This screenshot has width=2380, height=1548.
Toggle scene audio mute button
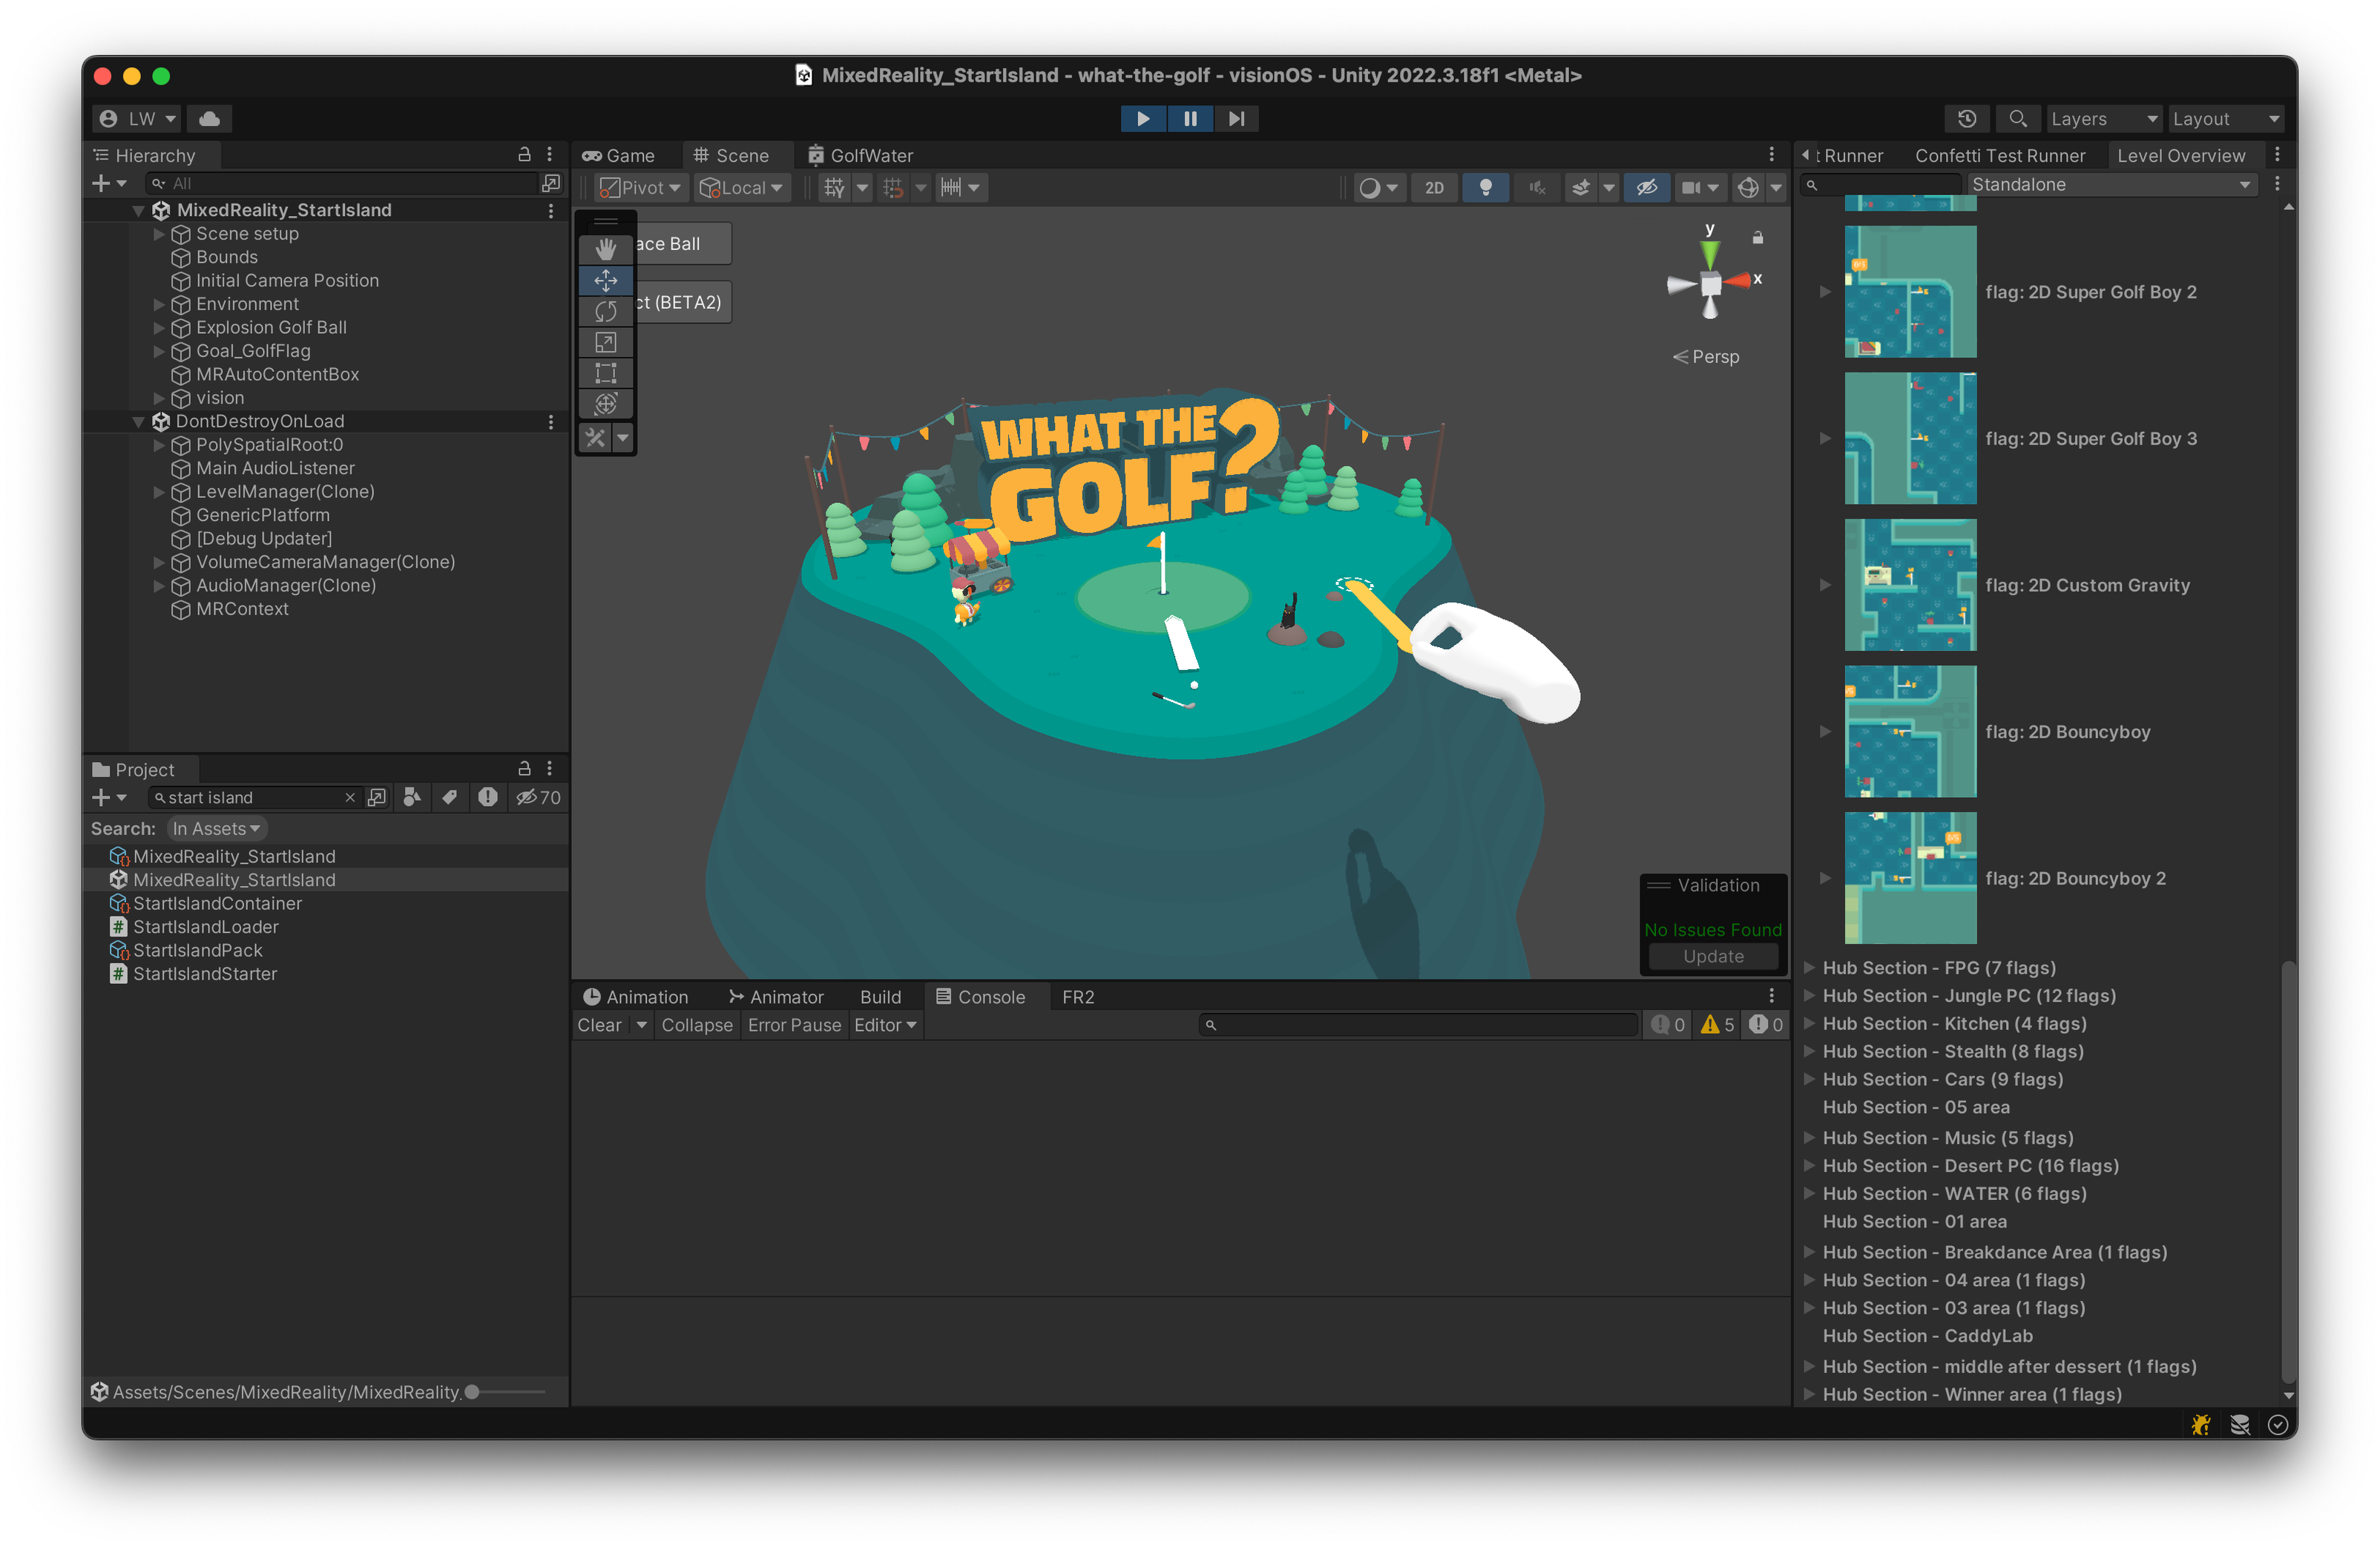point(1537,187)
